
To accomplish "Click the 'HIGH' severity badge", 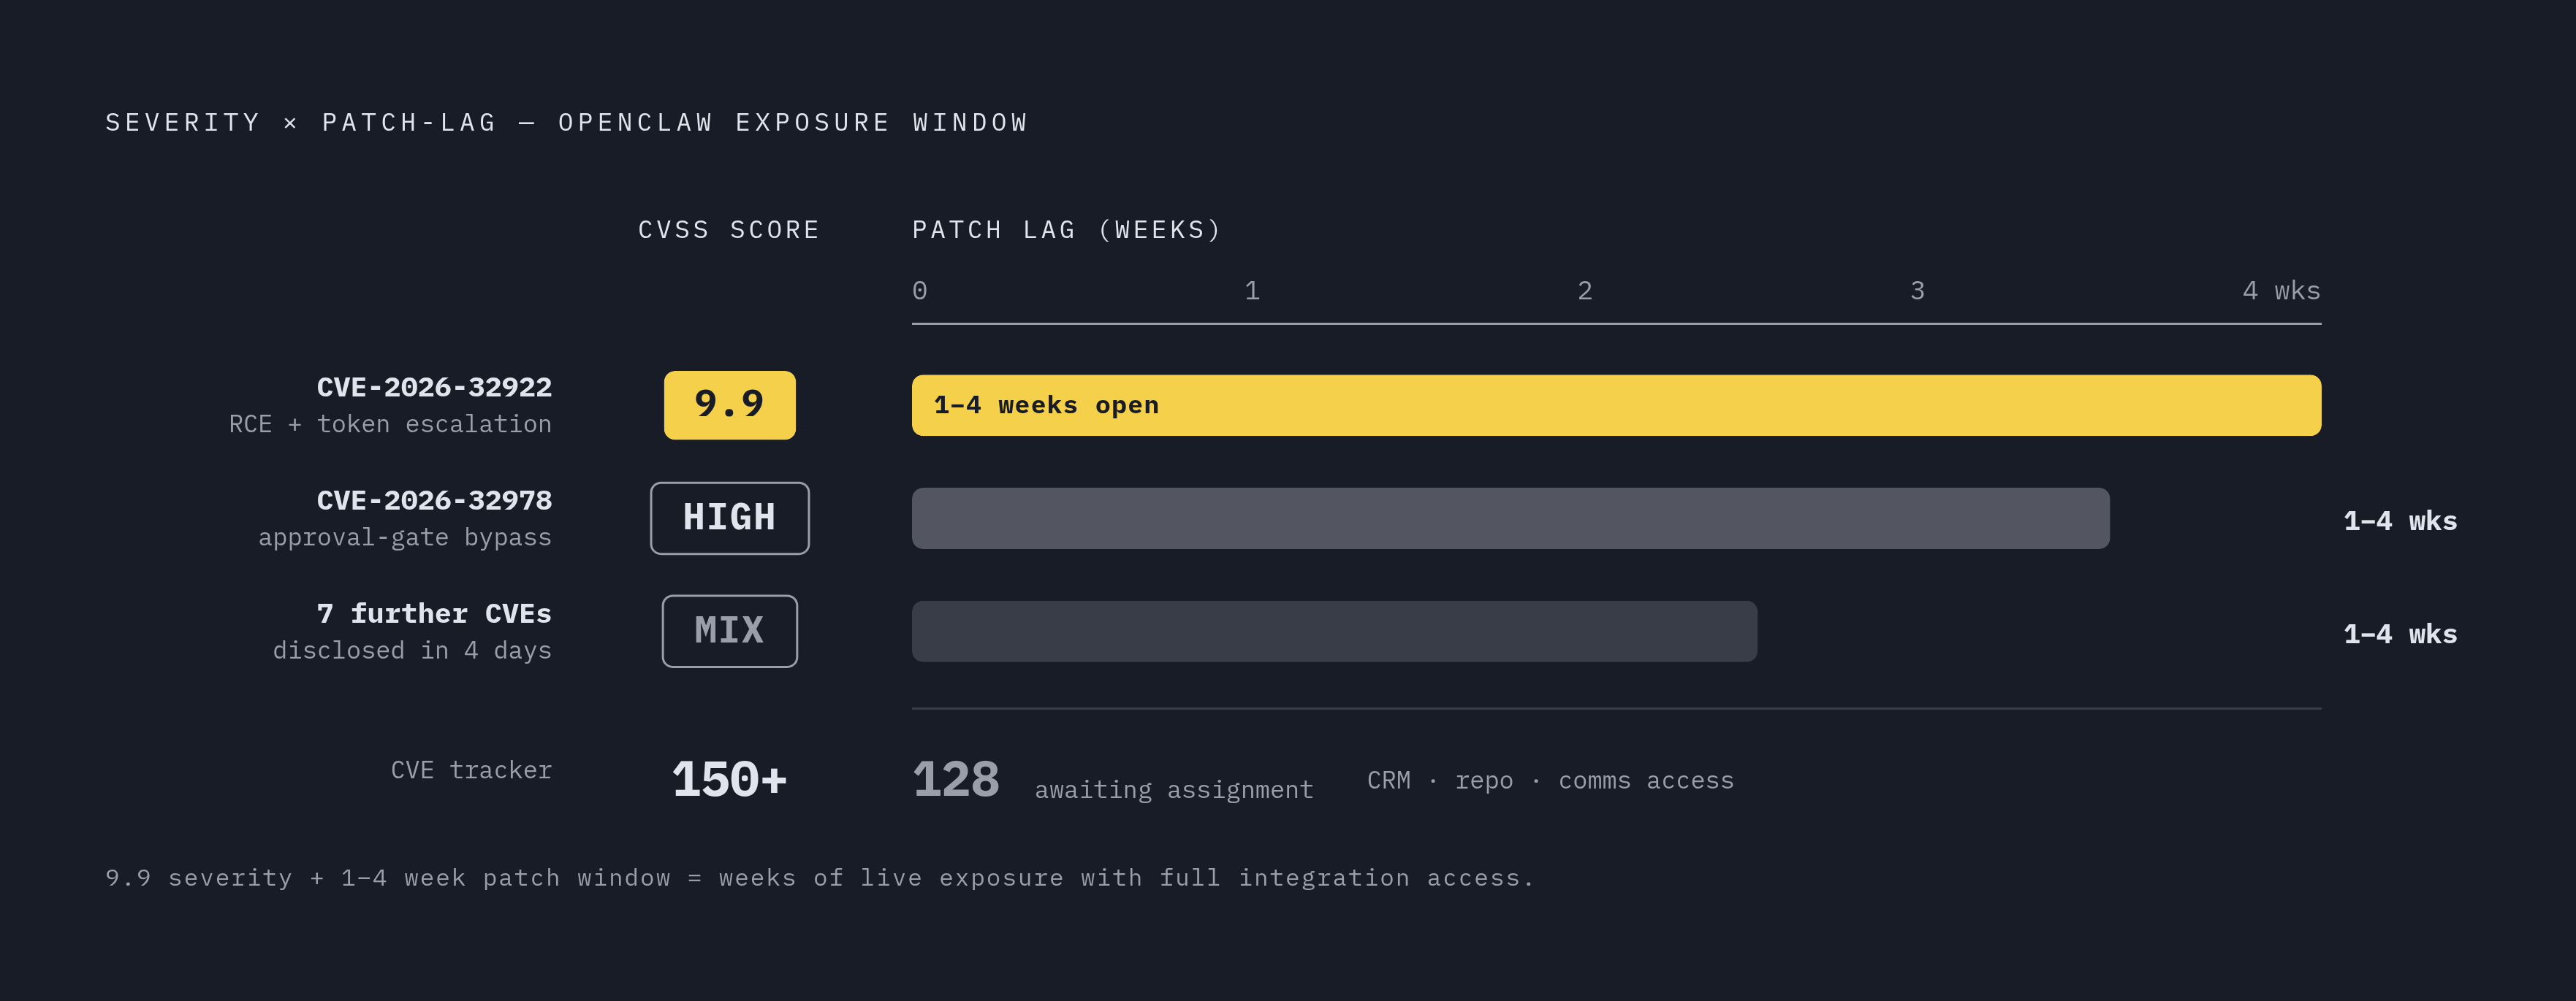I will coord(730,518).
